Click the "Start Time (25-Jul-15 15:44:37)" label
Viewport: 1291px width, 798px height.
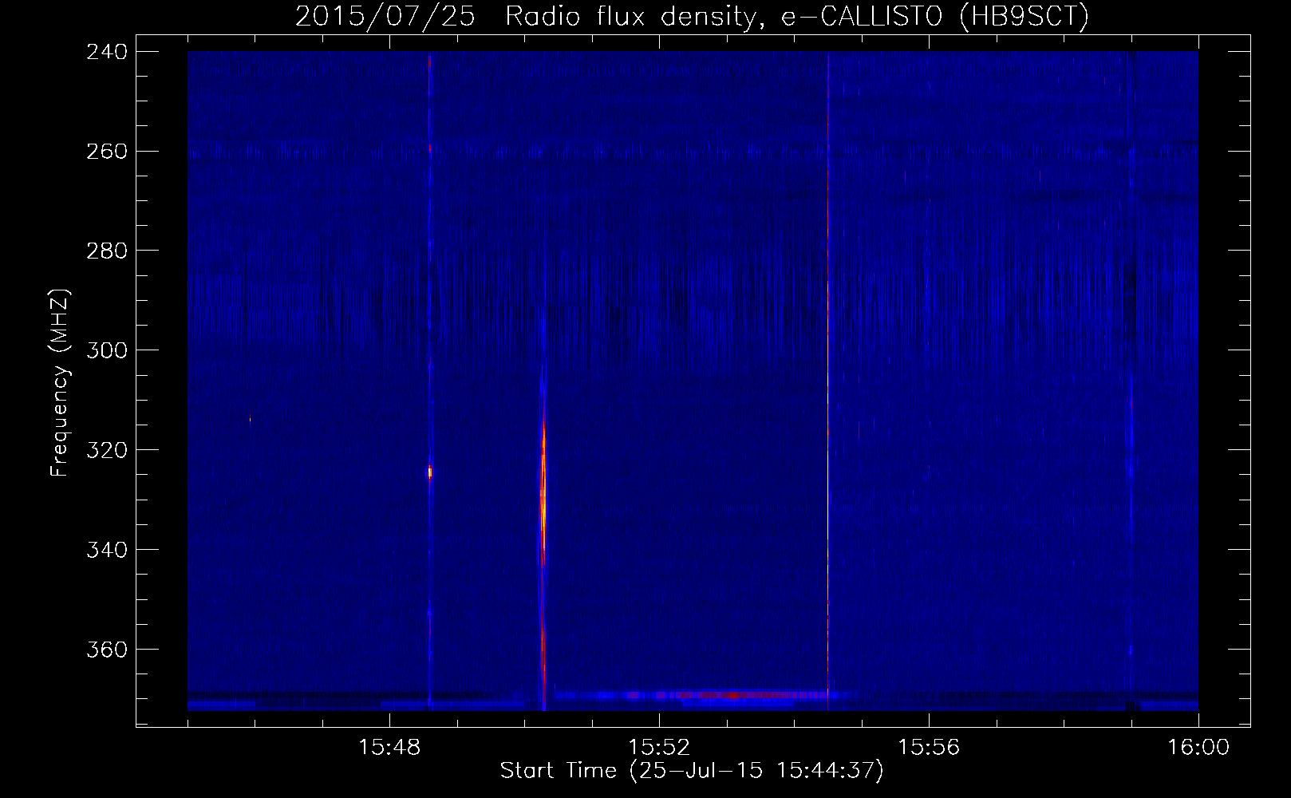pyautogui.click(x=692, y=771)
